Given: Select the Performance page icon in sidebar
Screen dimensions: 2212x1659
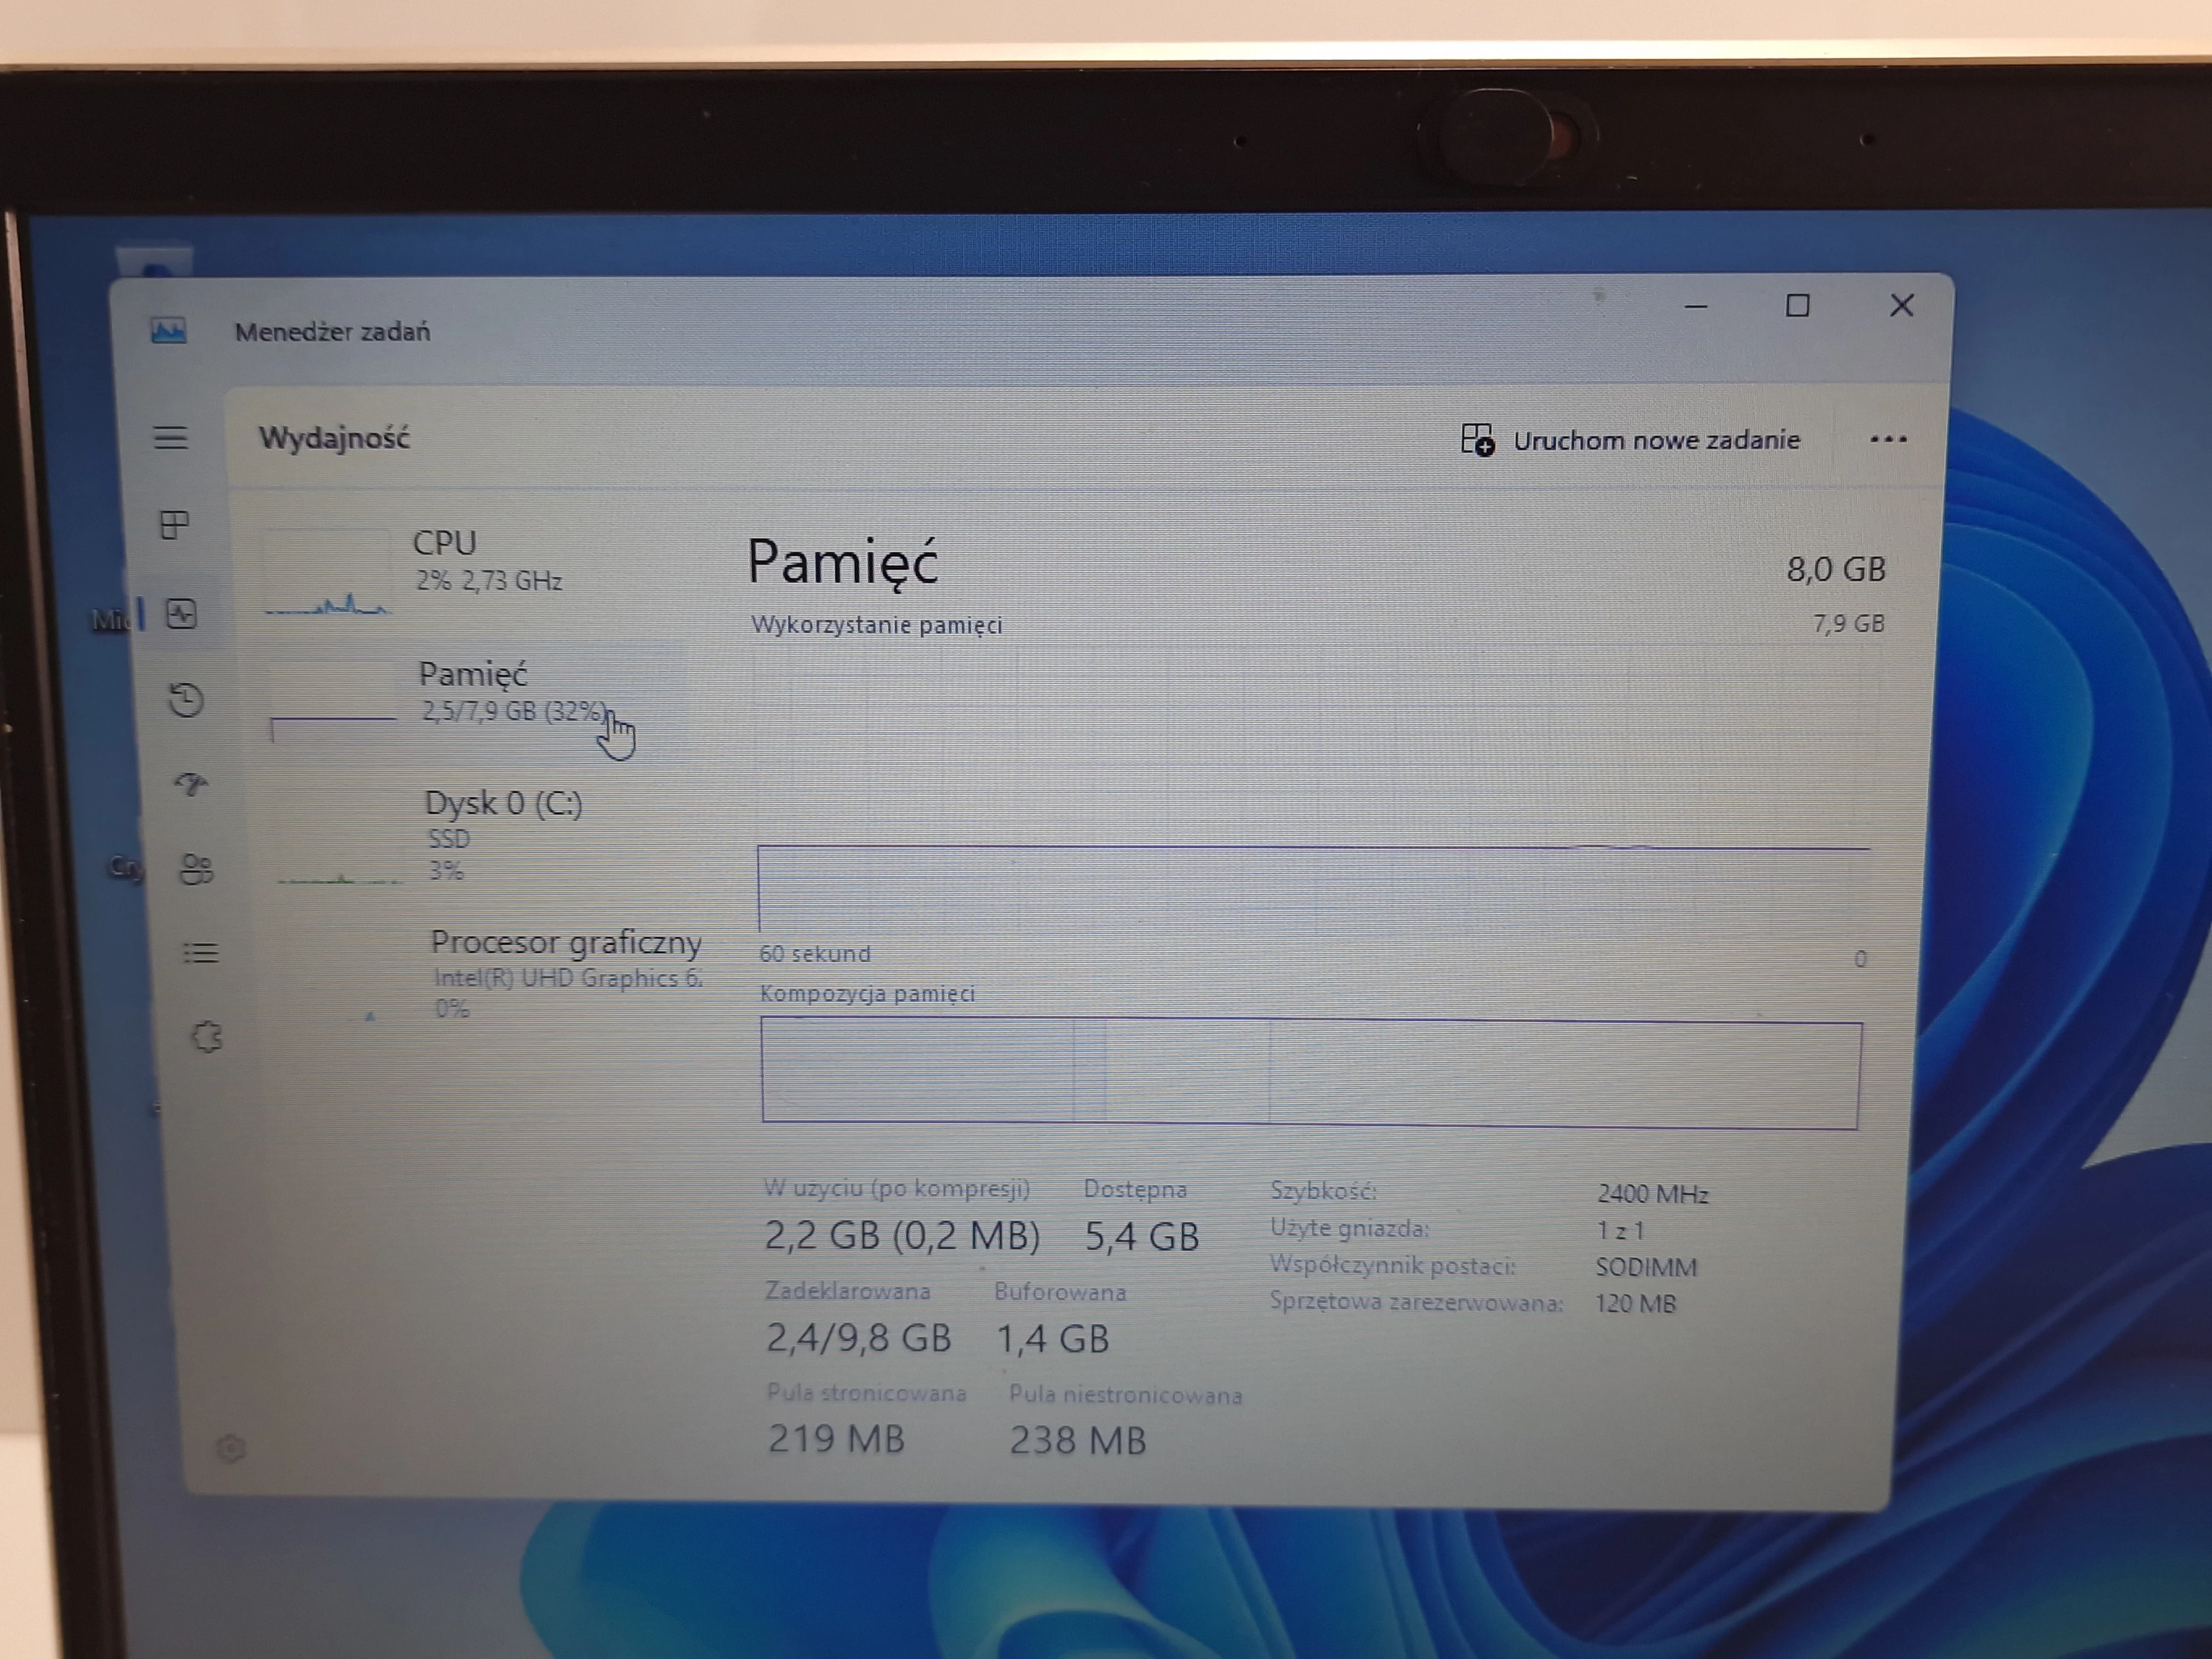Looking at the screenshot, I should coord(181,614).
